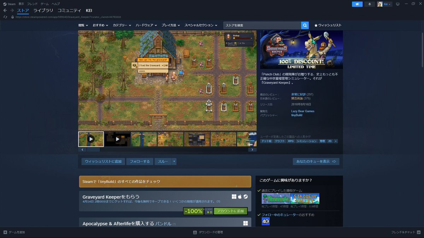424x238 pixels.
Task: Click the screenshot strip scrollbar handle
Action: tap(93, 149)
